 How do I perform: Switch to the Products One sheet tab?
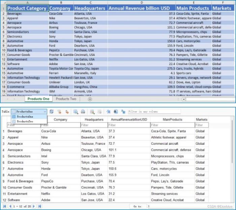[38, 99]
